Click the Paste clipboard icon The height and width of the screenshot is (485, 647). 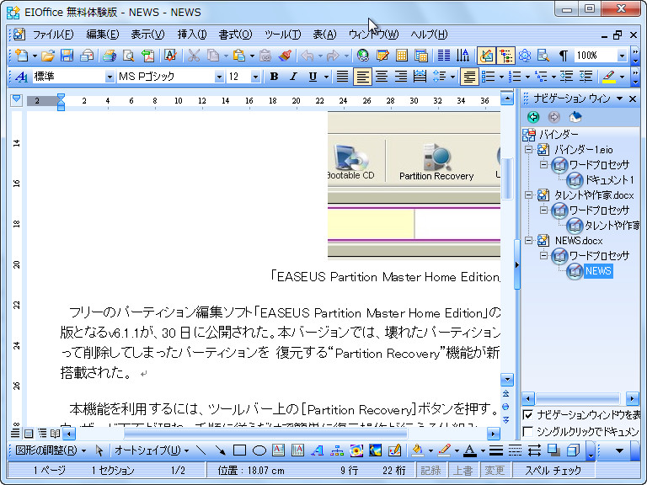click(x=239, y=56)
